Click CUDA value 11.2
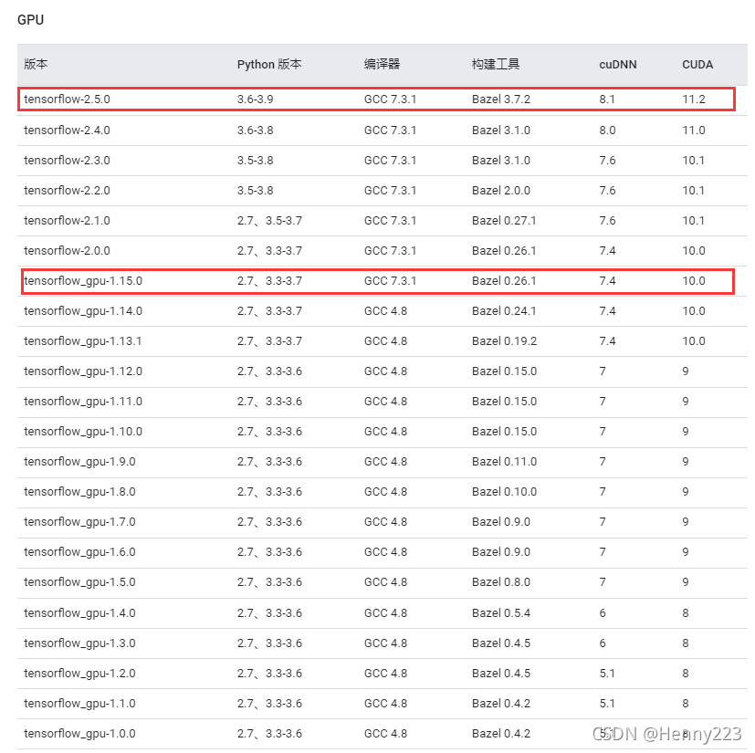The height and width of the screenshot is (753, 755). tap(693, 99)
